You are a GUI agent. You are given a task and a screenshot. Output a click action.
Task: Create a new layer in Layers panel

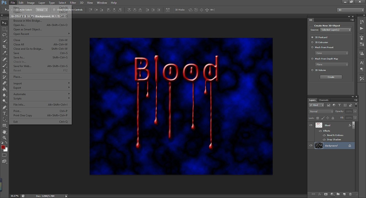pos(344,194)
